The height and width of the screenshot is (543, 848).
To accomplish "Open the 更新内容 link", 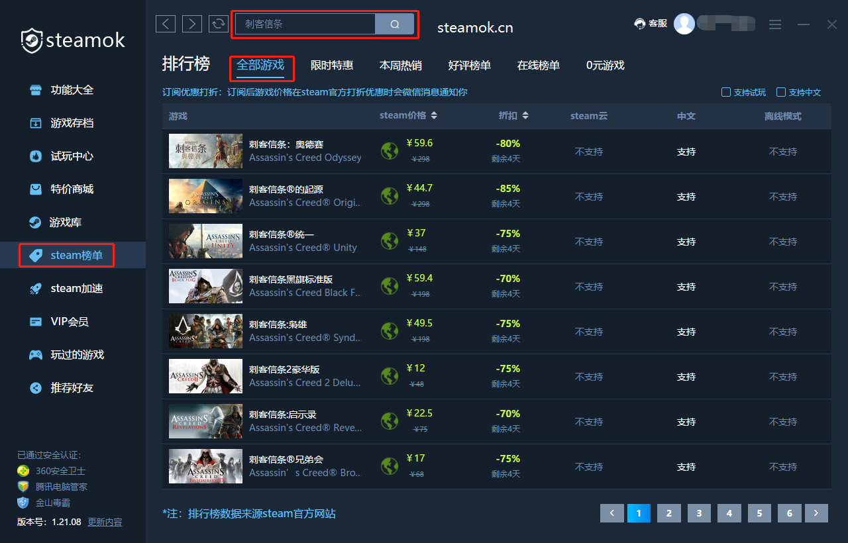I will pyautogui.click(x=105, y=522).
